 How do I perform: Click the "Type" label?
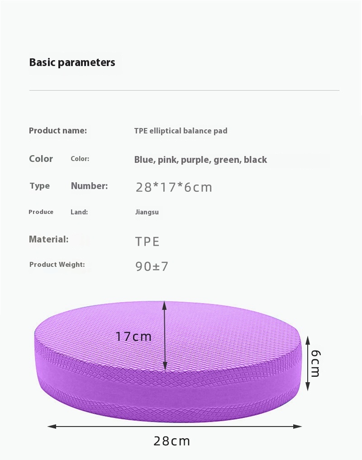point(39,186)
